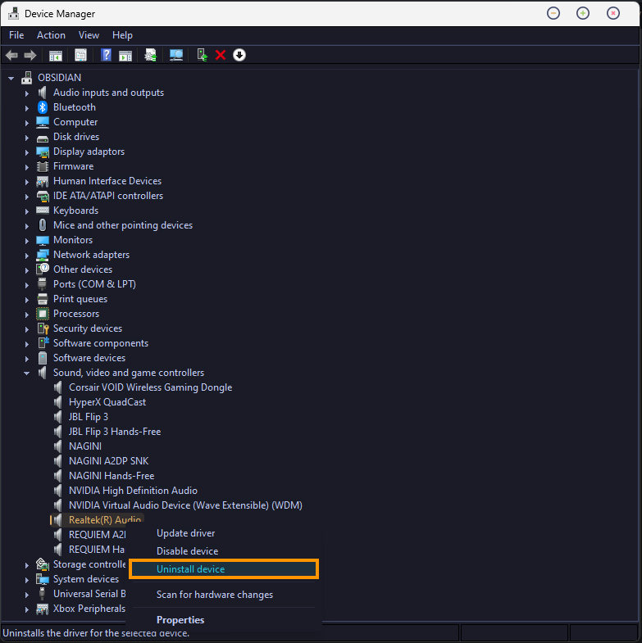
Task: Expand the Software devices category
Action: (x=27, y=360)
